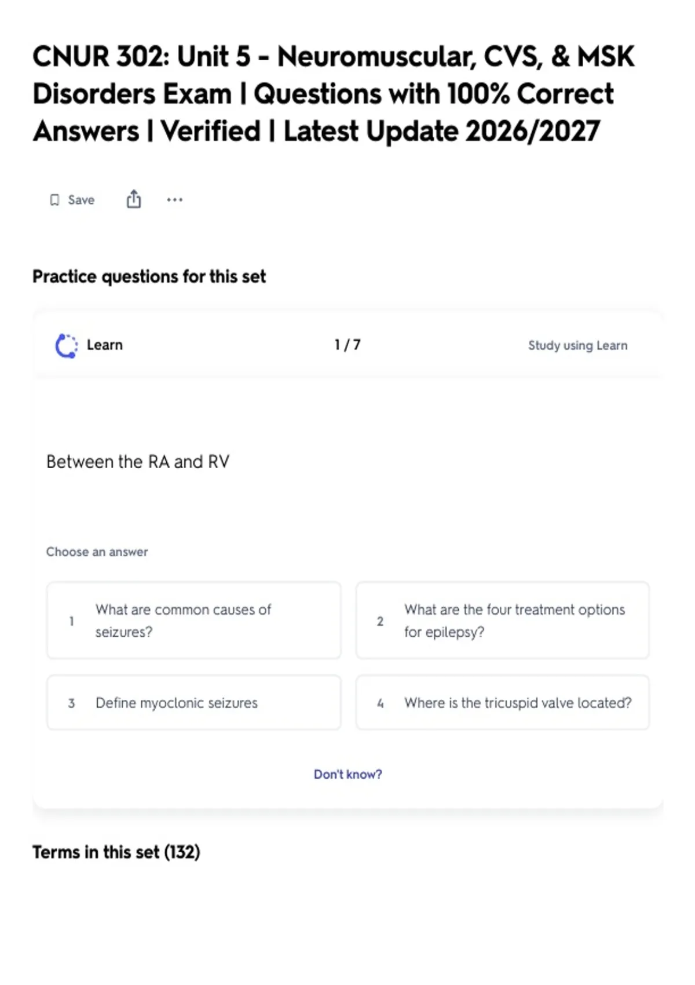Pick 'Where is the tricuspid valve located?'
Viewport: 695px width, 985px height.
503,703
